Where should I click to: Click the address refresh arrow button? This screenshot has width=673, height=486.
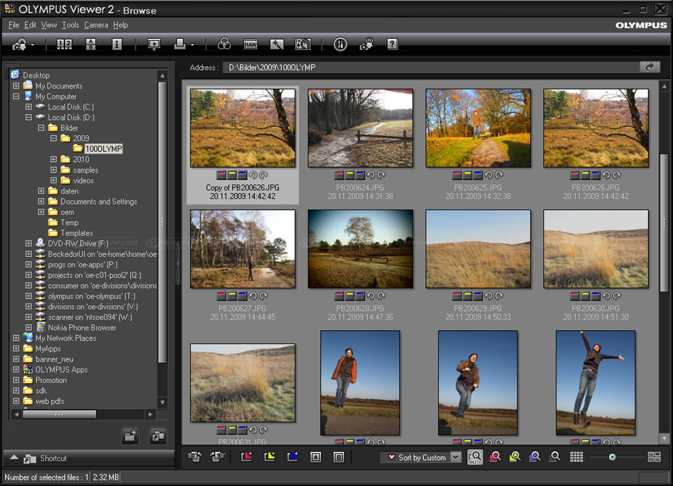pyautogui.click(x=650, y=67)
